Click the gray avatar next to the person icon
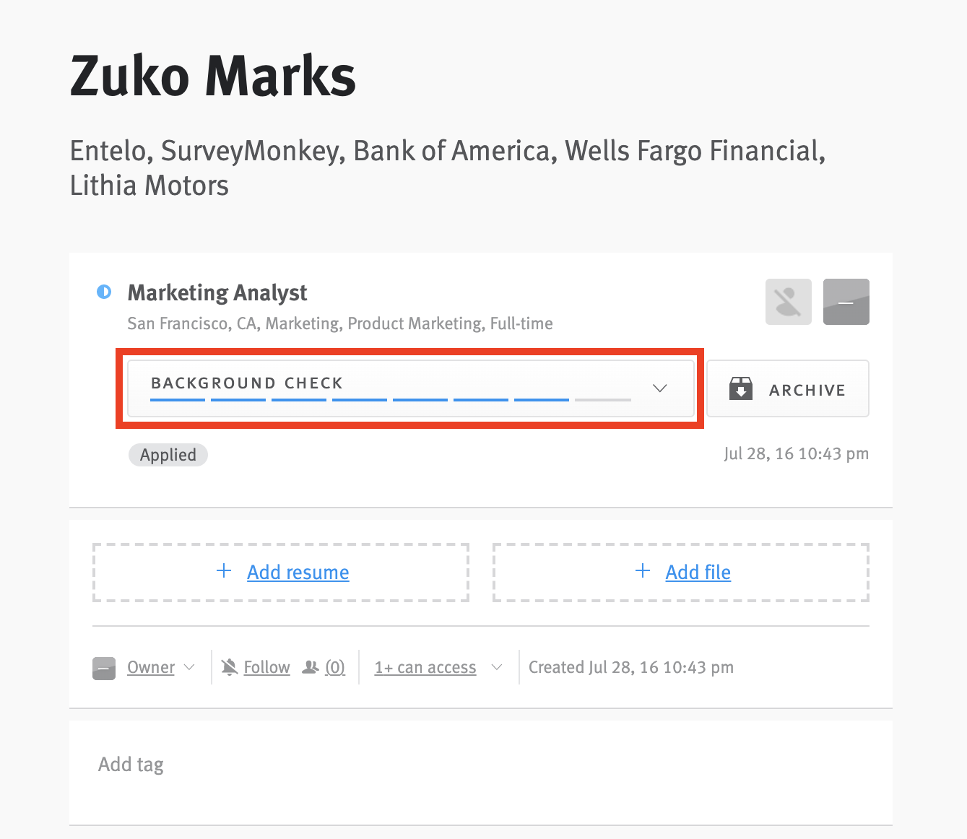The image size is (967, 839). [x=846, y=302]
